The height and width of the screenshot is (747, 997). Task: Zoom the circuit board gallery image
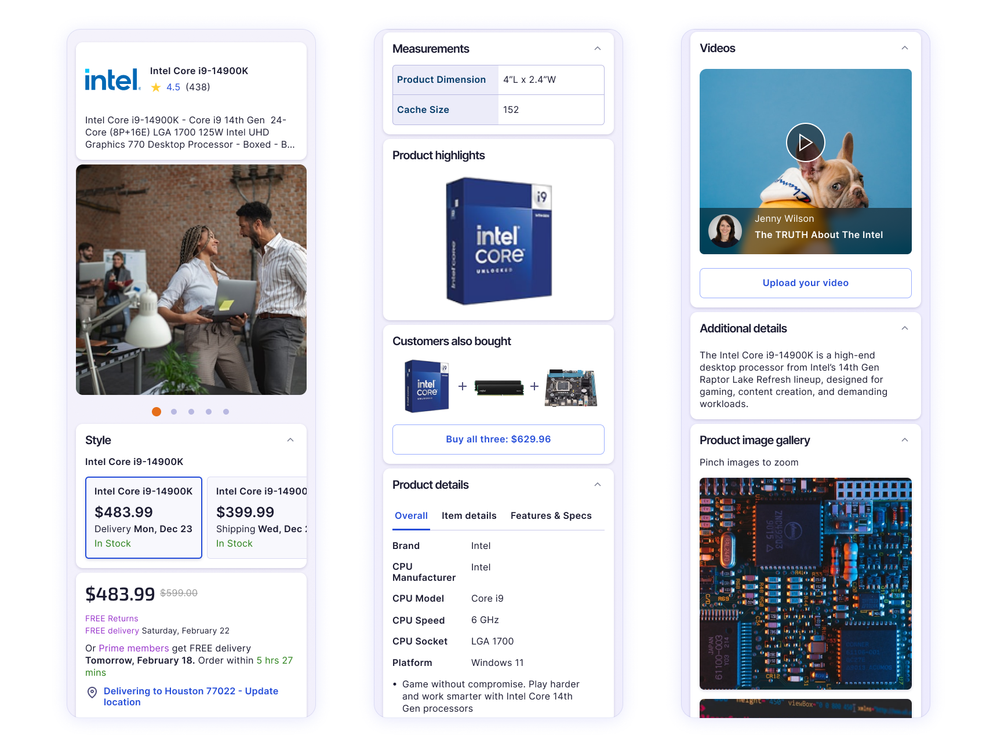coord(806,584)
